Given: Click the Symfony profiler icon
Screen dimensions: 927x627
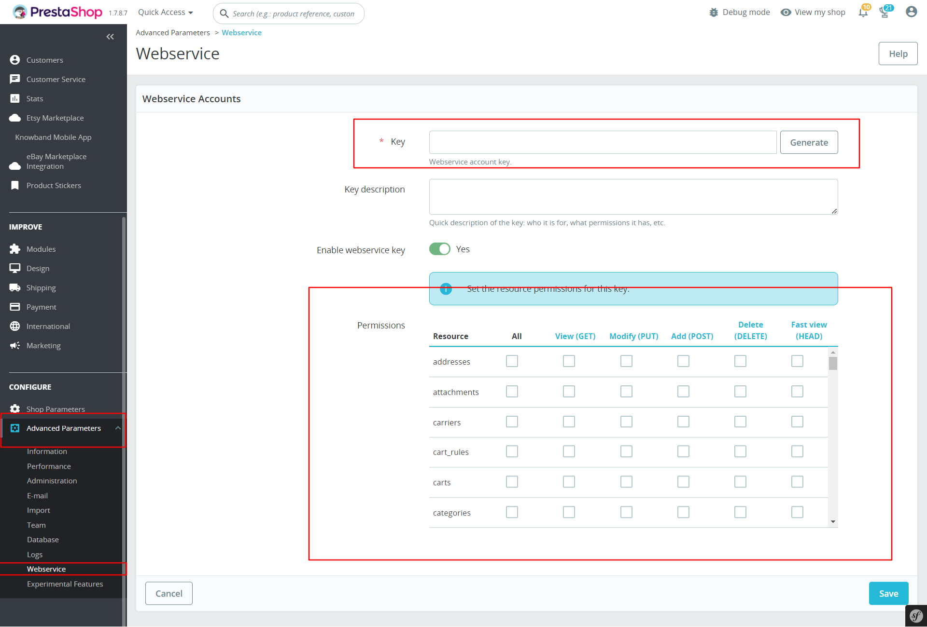Looking at the screenshot, I should [916, 616].
